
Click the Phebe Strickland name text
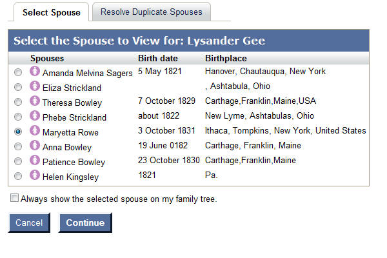tap(74, 117)
